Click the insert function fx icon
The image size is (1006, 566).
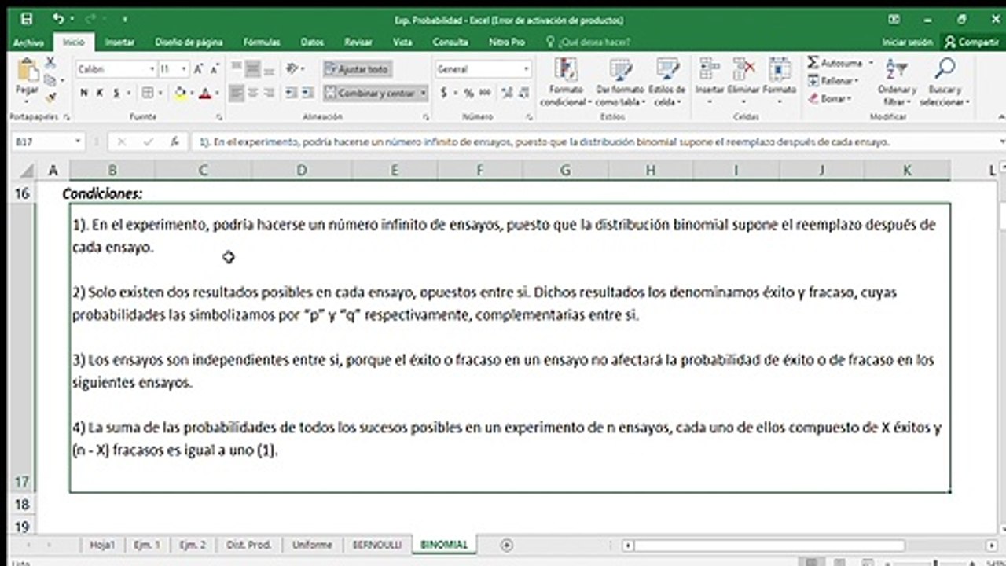click(174, 142)
